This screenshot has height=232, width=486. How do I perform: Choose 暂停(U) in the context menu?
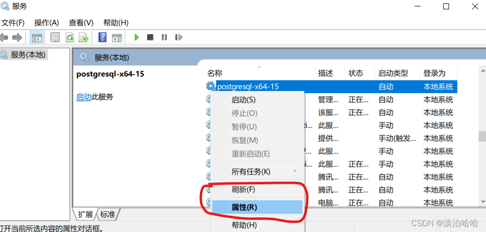pos(258,127)
